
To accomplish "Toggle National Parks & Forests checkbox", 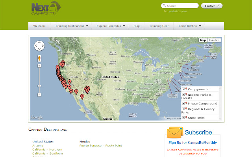I will click(183, 95).
